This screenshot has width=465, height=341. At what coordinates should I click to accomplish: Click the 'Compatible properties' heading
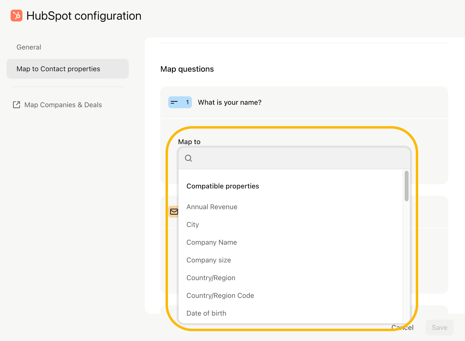click(223, 186)
